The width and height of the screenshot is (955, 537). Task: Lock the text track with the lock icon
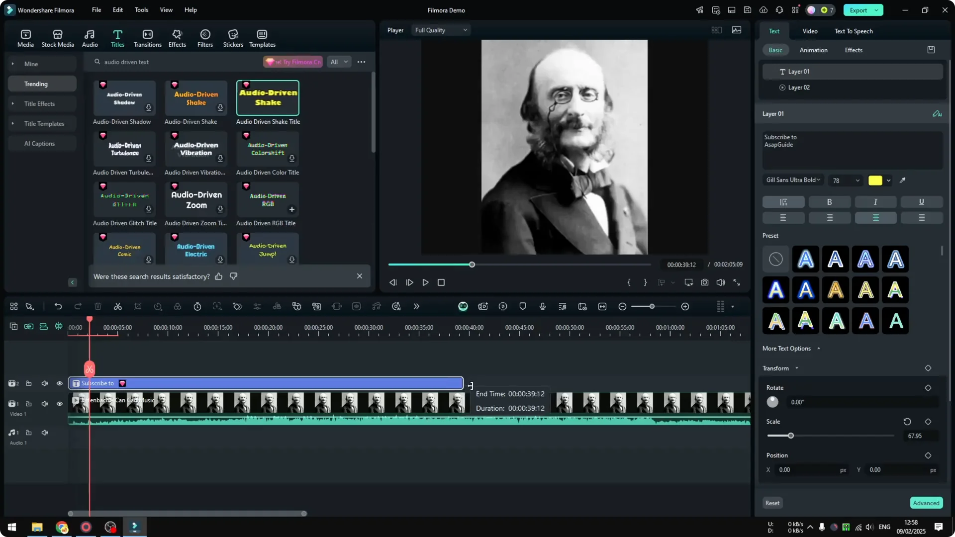(x=29, y=383)
